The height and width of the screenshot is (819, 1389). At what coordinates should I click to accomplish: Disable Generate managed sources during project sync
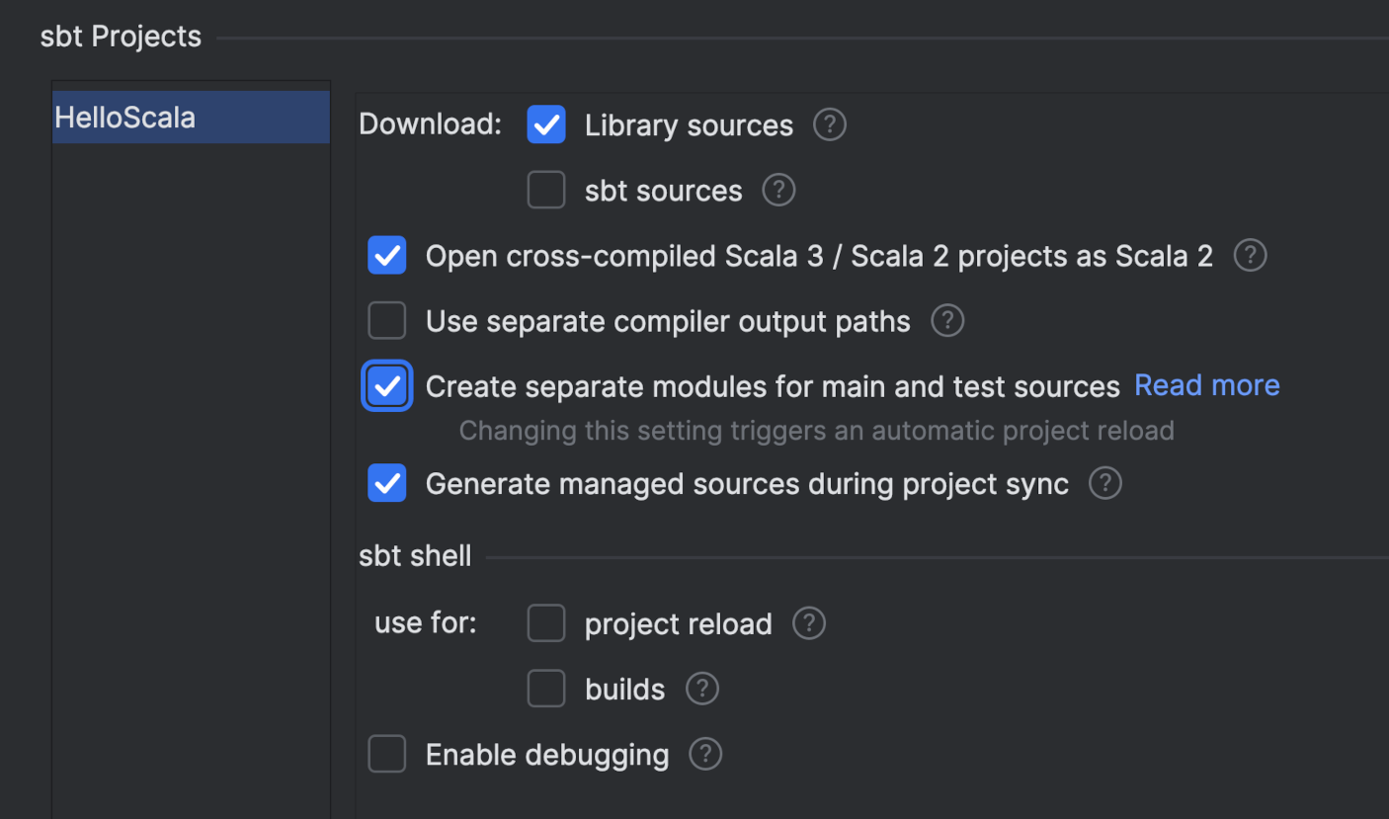(x=386, y=483)
